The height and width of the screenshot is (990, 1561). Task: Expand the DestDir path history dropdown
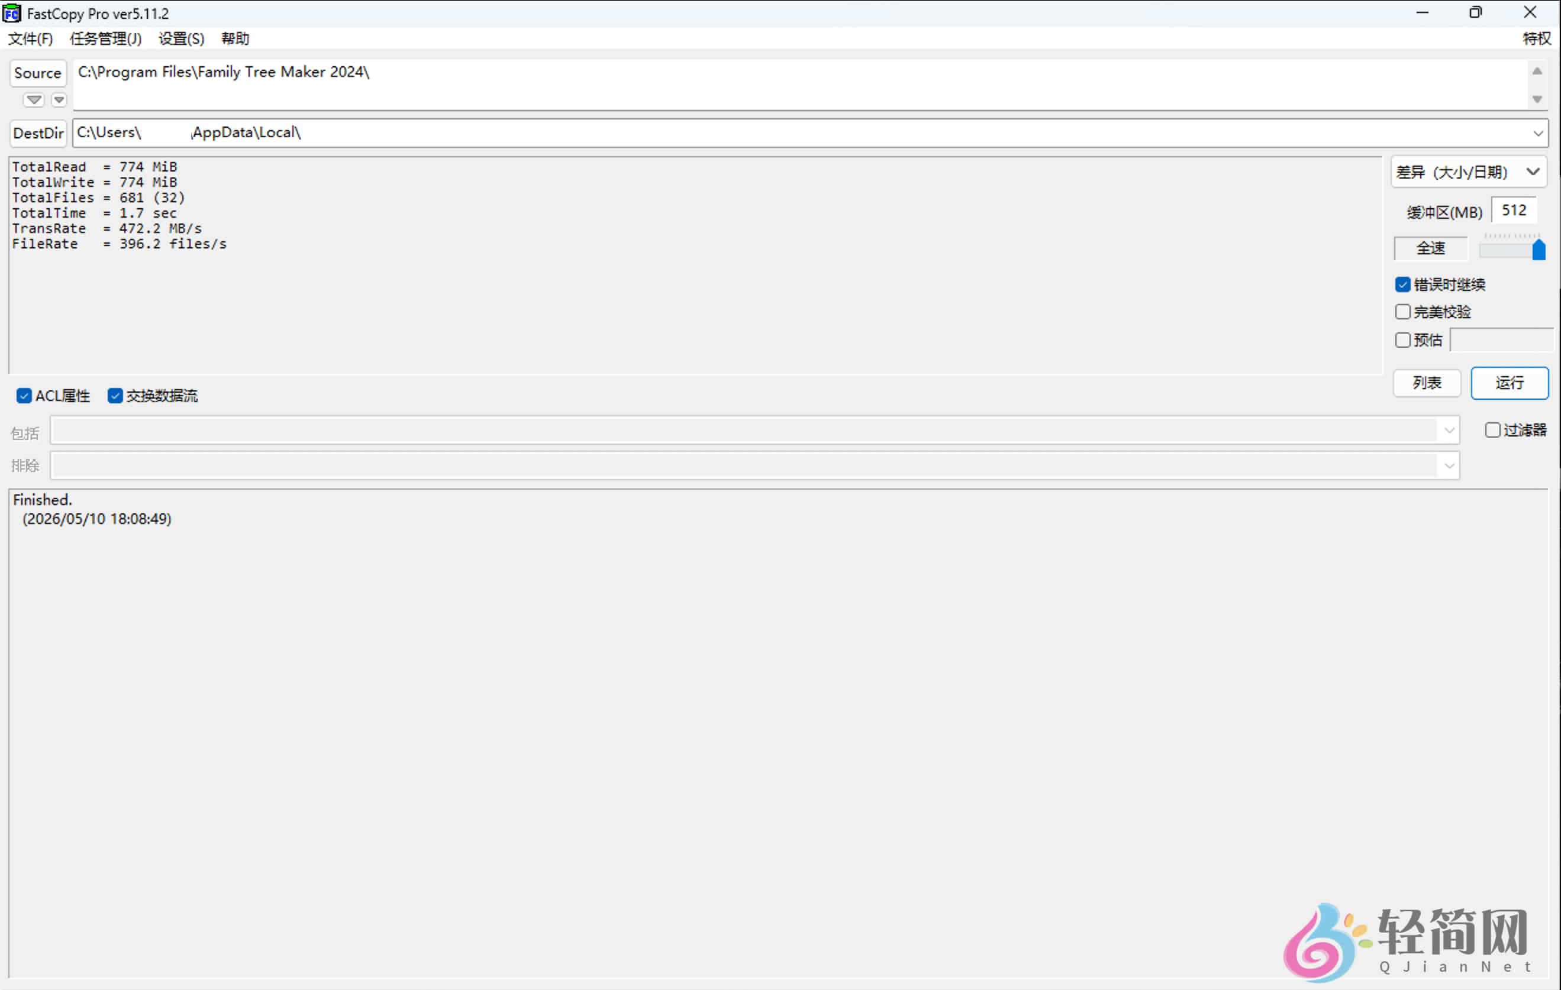pos(1538,133)
